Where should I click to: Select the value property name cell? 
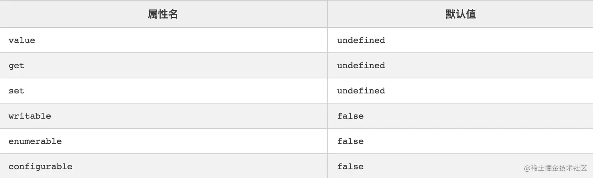pos(22,40)
